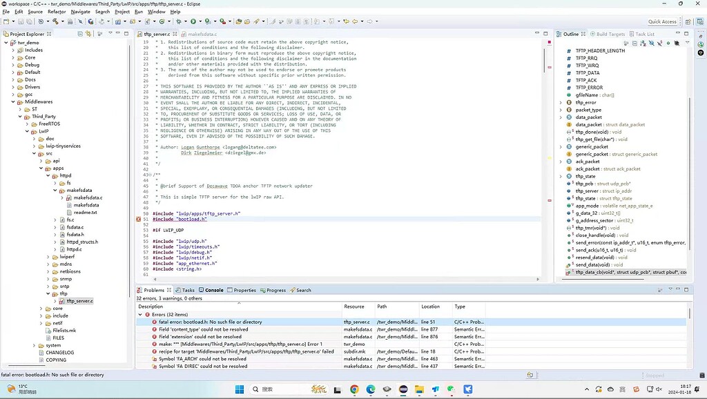This screenshot has height=399, width=707.
Task: Sort Outline entries alphabetically
Action: (x=643, y=43)
